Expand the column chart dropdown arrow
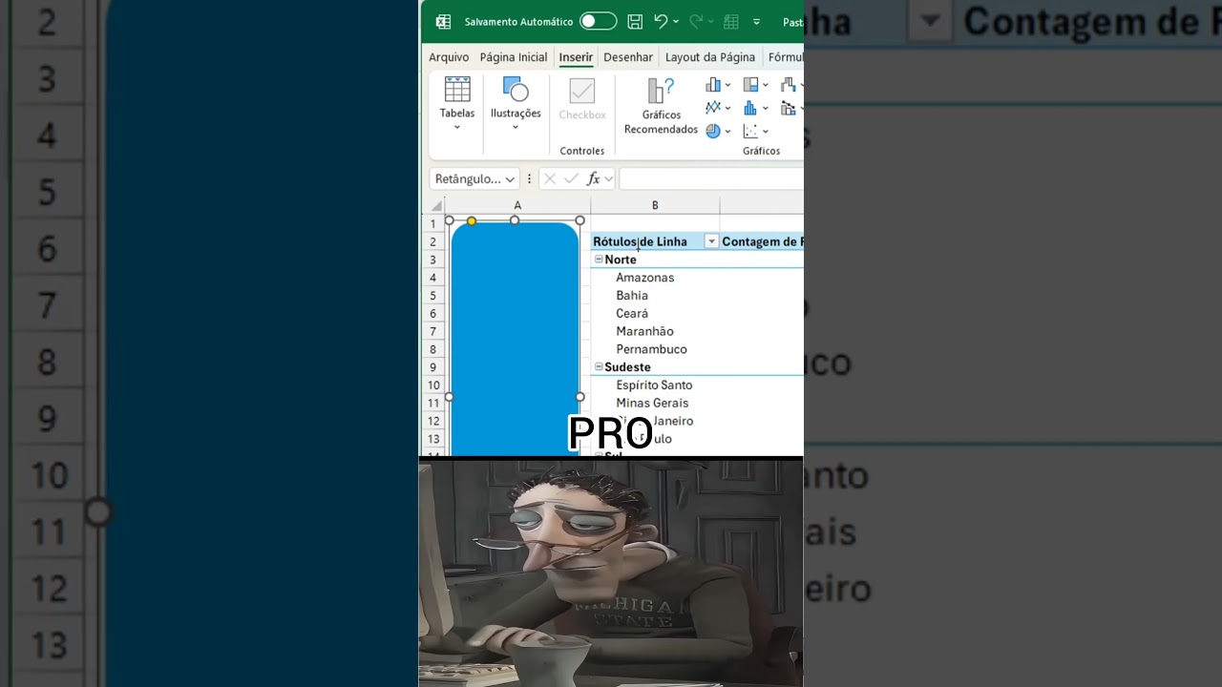This screenshot has width=1222, height=687. [x=727, y=86]
